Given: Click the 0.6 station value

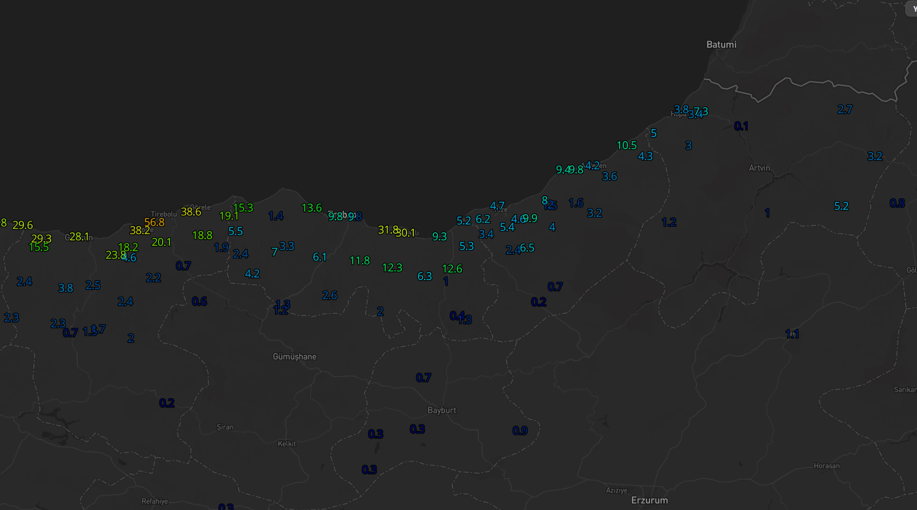Looking at the screenshot, I should 199,301.
